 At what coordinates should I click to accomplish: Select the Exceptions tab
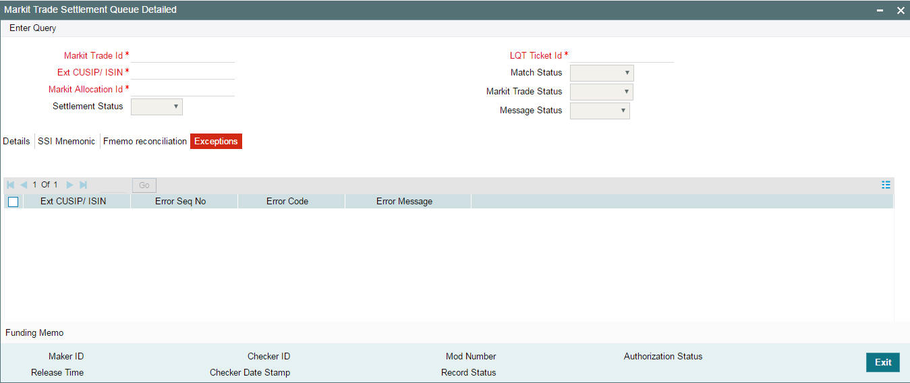[x=216, y=142]
